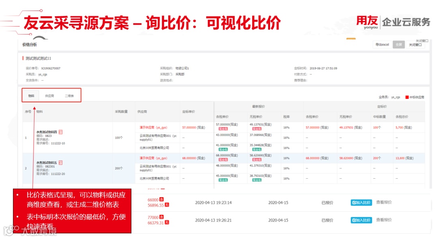Screen dimensions: 438x239
Task: Click the 含税总价 column header
Action: (x=401, y=117)
